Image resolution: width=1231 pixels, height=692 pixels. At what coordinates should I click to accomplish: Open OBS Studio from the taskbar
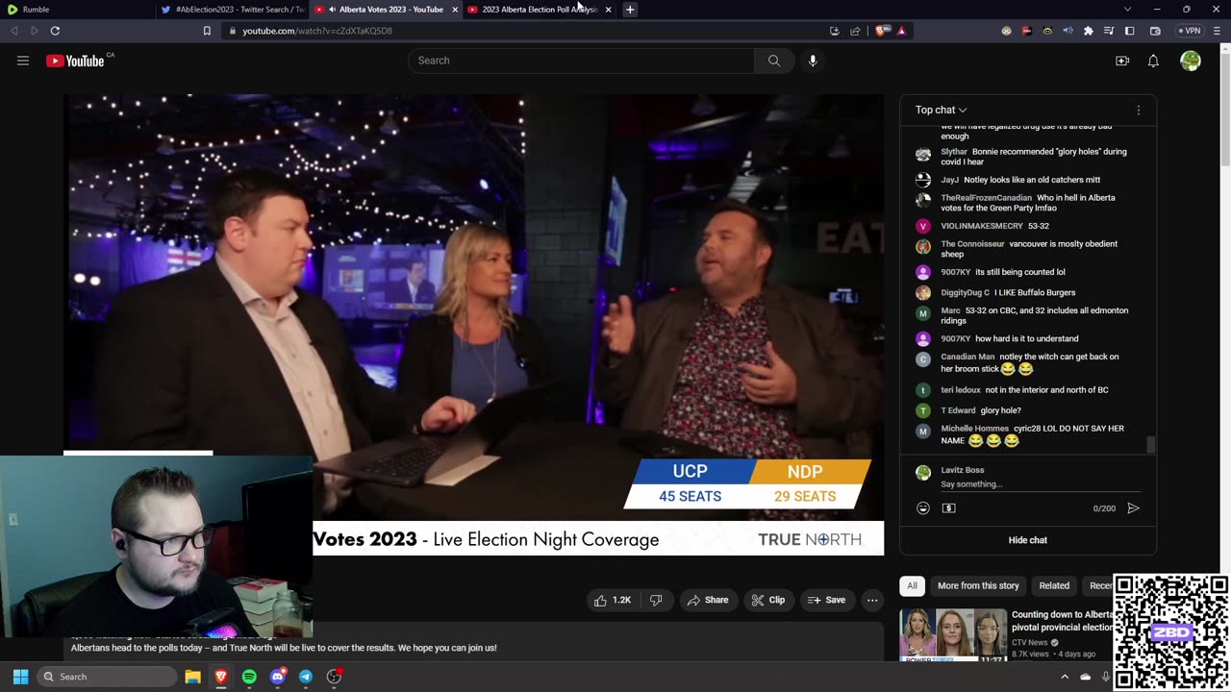click(334, 677)
